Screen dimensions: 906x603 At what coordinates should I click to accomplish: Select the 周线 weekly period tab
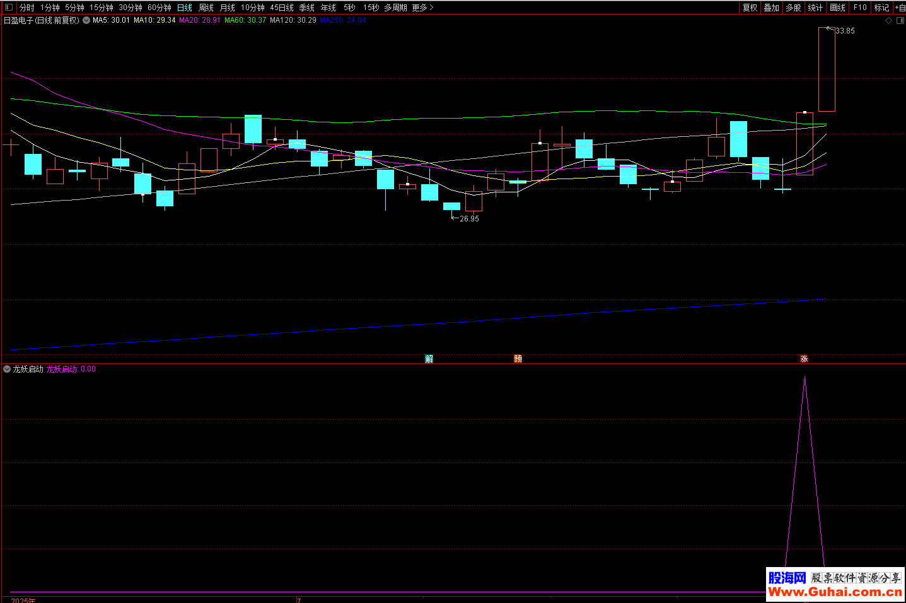(206, 8)
